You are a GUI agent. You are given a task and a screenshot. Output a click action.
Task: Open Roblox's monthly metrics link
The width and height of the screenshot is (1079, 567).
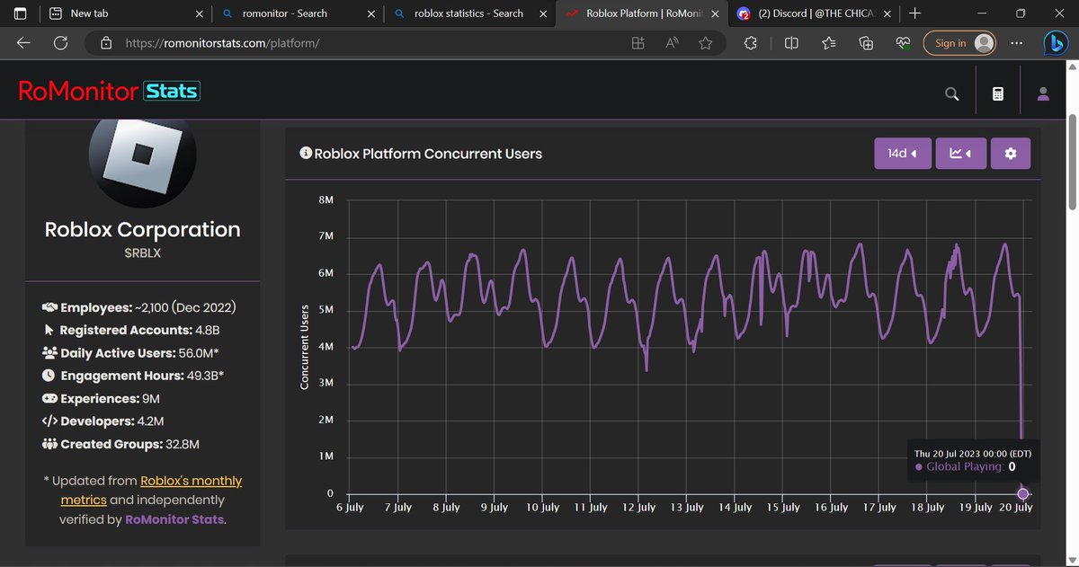click(151, 490)
